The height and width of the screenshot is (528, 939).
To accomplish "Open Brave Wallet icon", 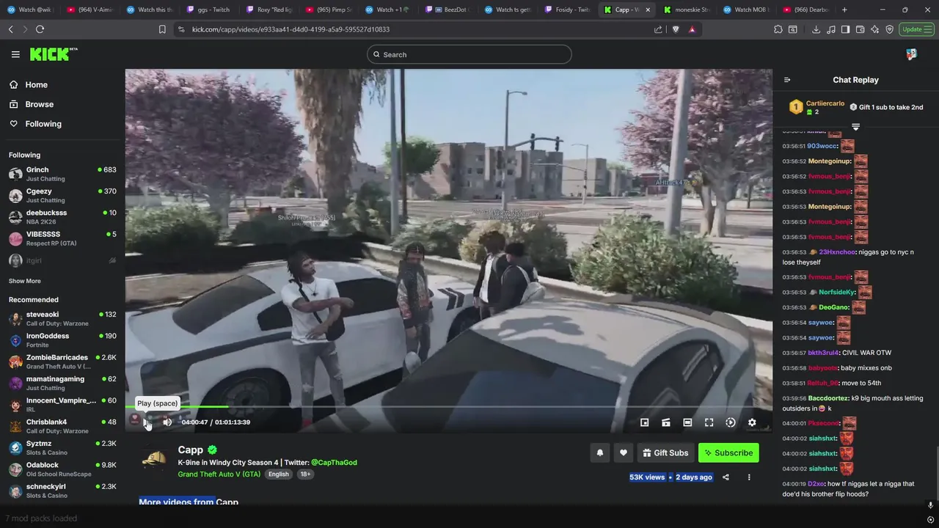I will tap(860, 29).
